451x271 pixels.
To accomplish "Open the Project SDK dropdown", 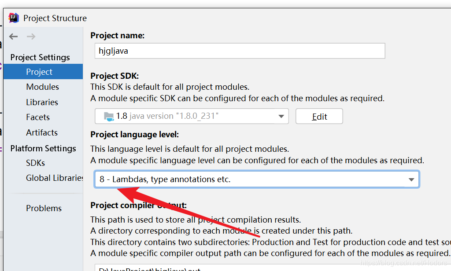I will pyautogui.click(x=281, y=116).
